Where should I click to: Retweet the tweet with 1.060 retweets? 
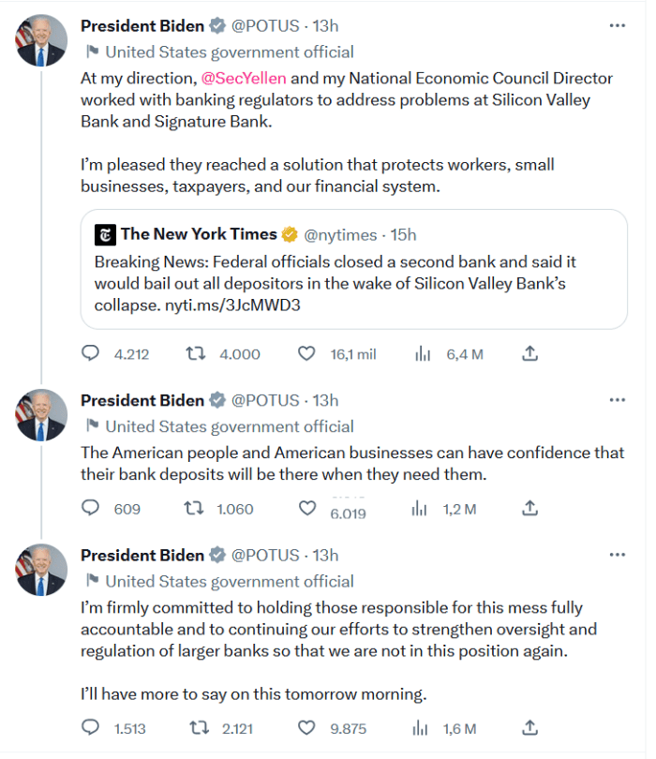pyautogui.click(x=195, y=509)
